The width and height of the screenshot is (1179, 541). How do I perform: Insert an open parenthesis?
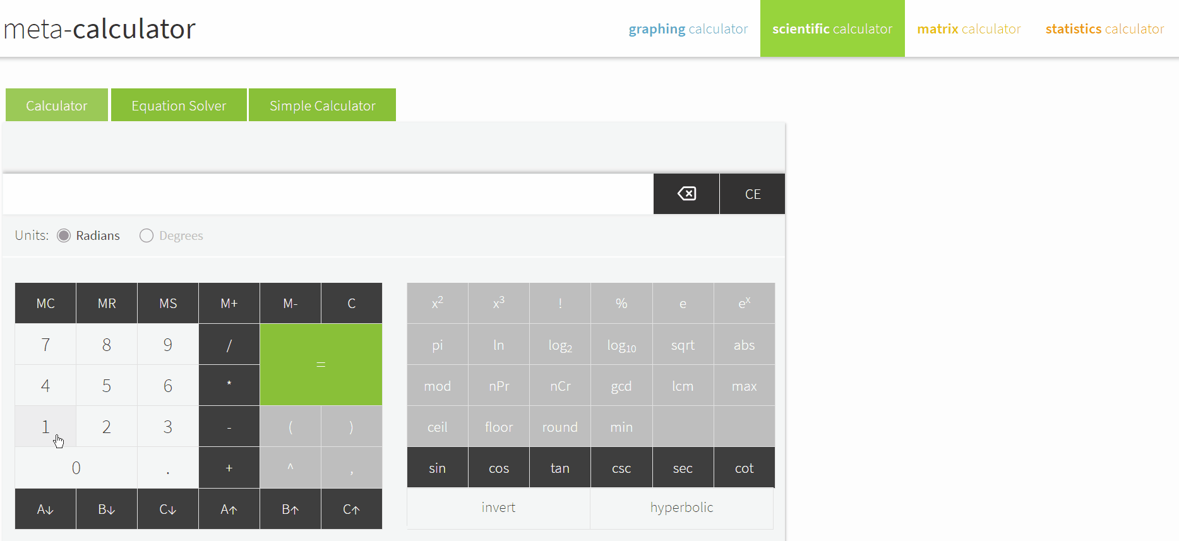pos(290,427)
